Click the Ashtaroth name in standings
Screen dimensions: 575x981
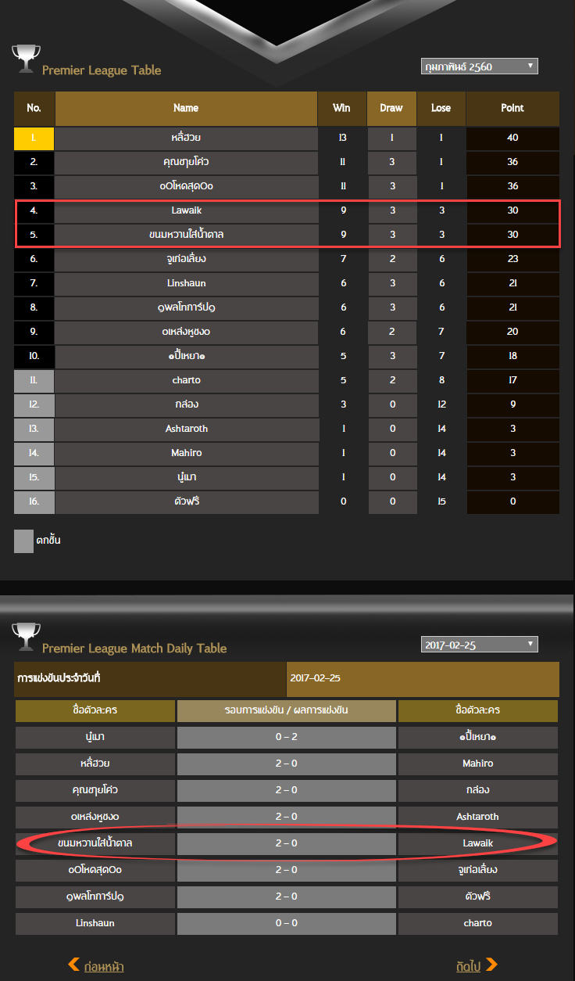[187, 429]
